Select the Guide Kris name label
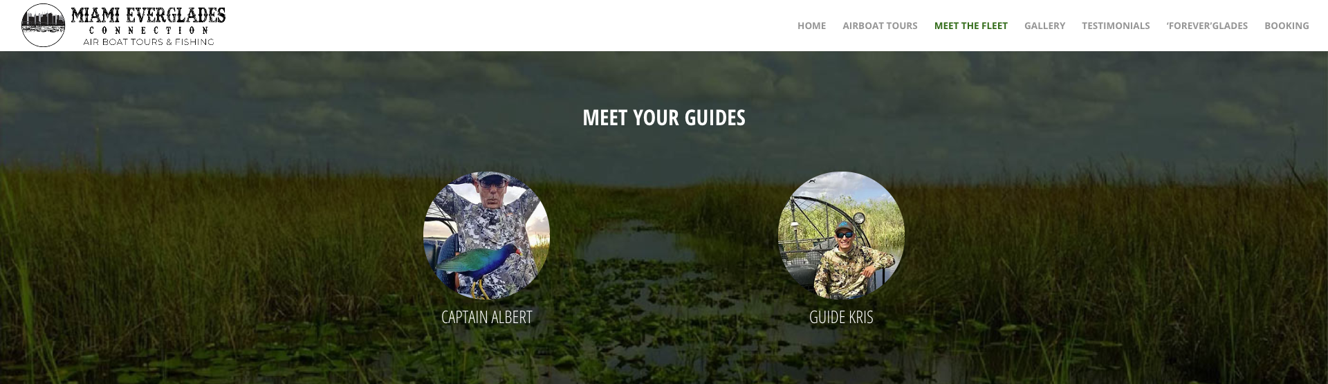This screenshot has width=1328, height=384. click(x=841, y=317)
